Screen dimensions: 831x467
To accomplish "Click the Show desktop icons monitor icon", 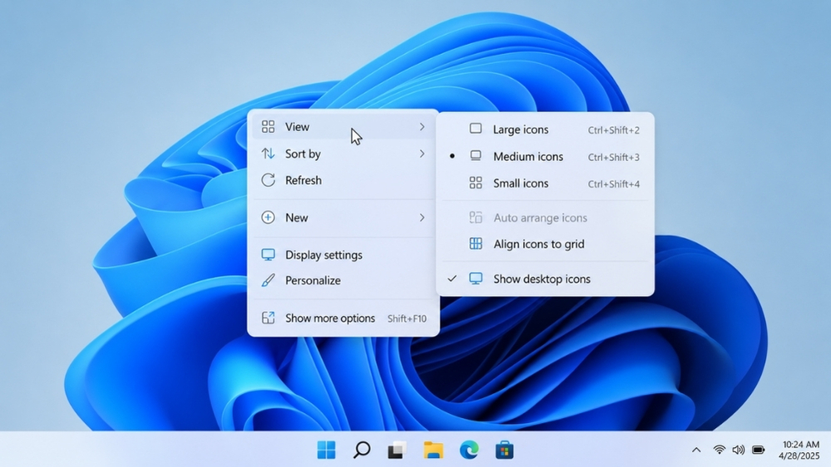I will pyautogui.click(x=476, y=279).
